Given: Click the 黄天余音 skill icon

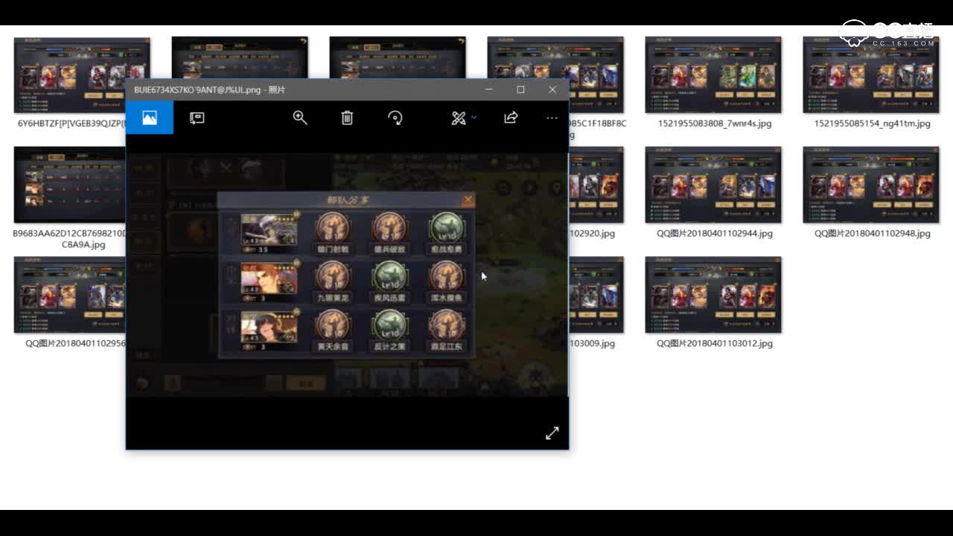Looking at the screenshot, I should 332,326.
